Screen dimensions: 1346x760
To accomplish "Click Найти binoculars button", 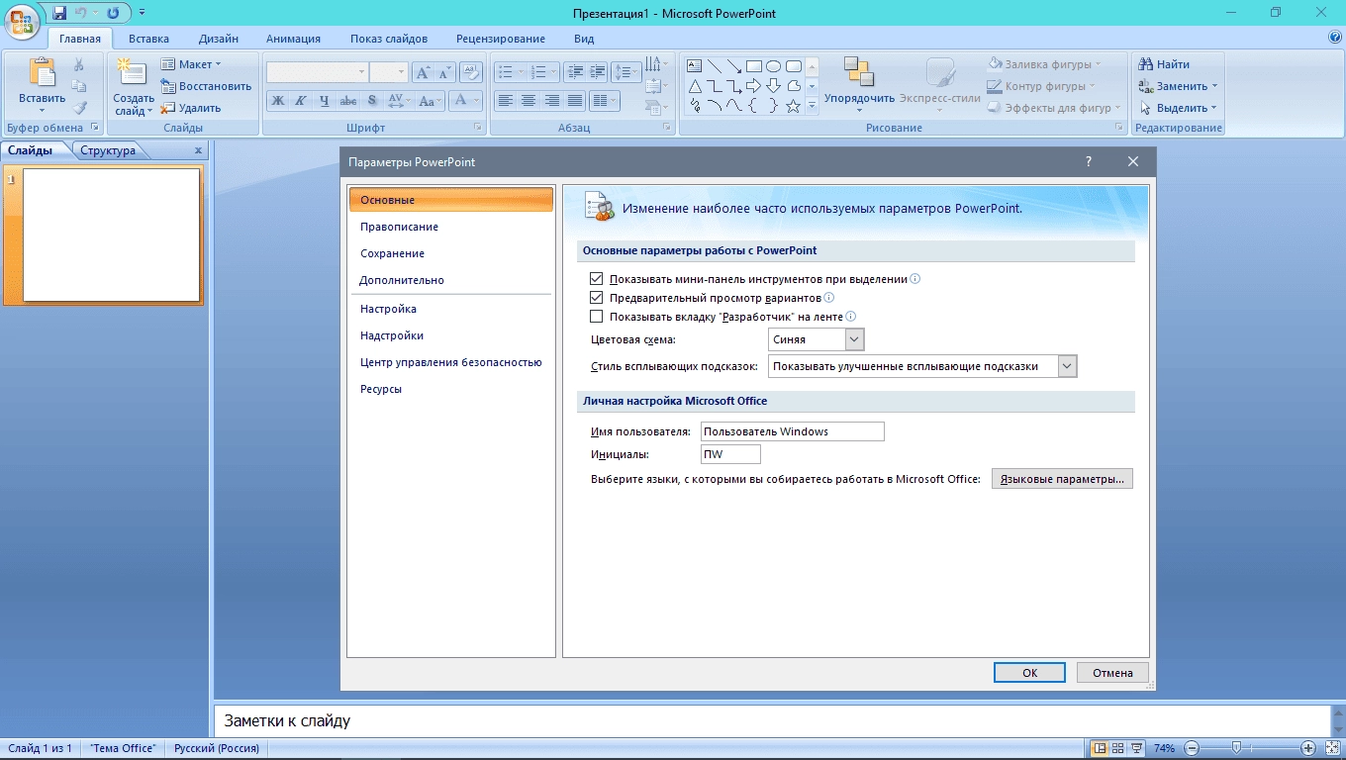I will pyautogui.click(x=1164, y=64).
